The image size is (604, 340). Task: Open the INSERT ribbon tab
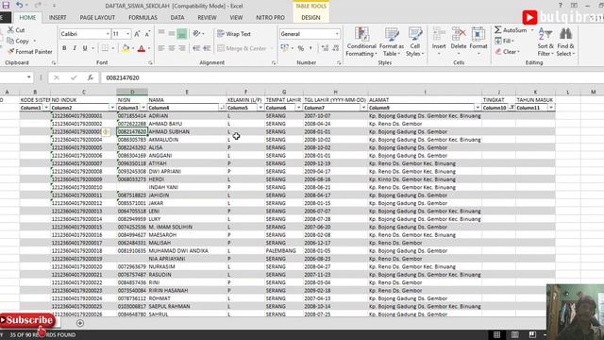[58, 18]
